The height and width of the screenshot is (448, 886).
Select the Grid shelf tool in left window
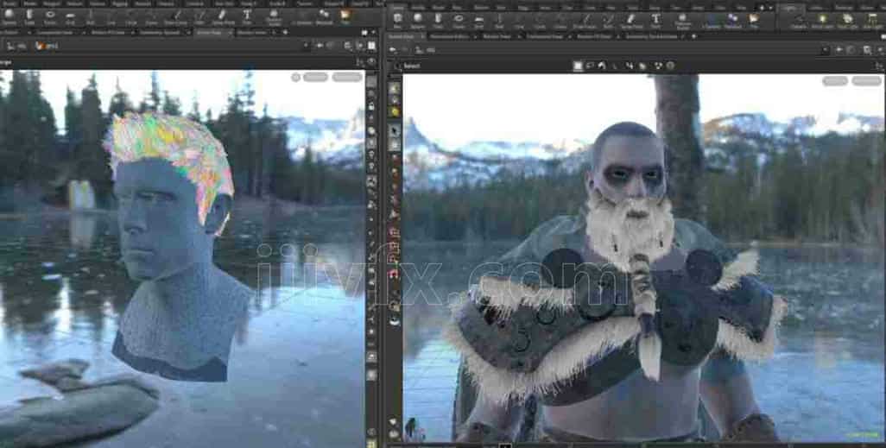(x=70, y=17)
